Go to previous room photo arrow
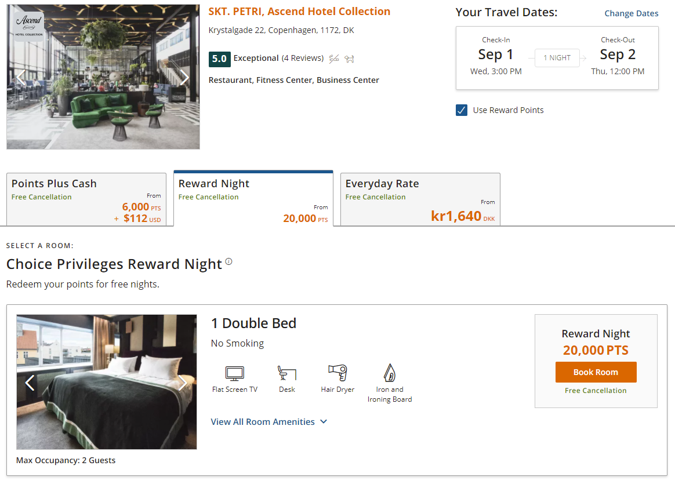The width and height of the screenshot is (675, 484). pyautogui.click(x=30, y=383)
